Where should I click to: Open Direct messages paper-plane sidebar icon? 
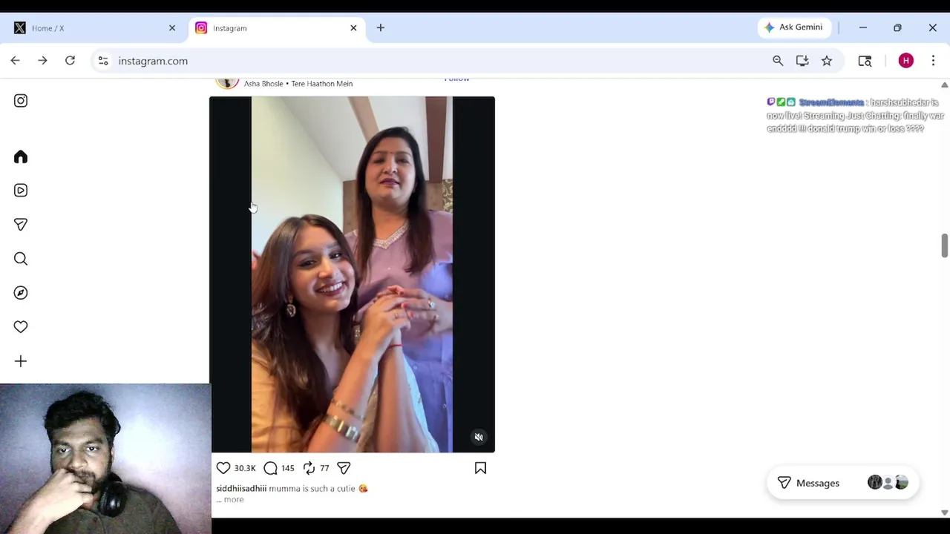[21, 225]
